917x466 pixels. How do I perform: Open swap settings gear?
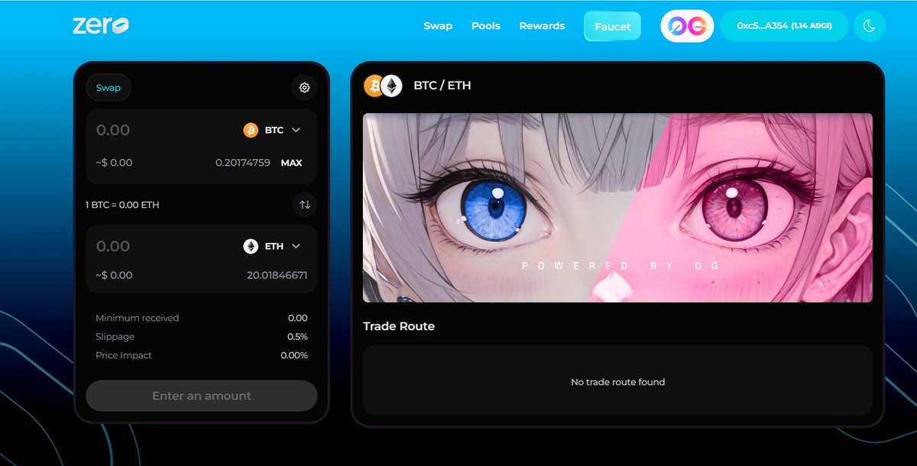(x=304, y=88)
